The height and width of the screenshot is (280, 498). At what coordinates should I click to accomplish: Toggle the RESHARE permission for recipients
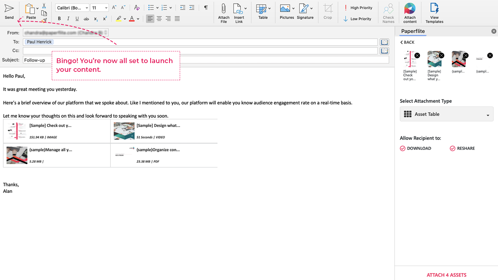click(x=462, y=148)
